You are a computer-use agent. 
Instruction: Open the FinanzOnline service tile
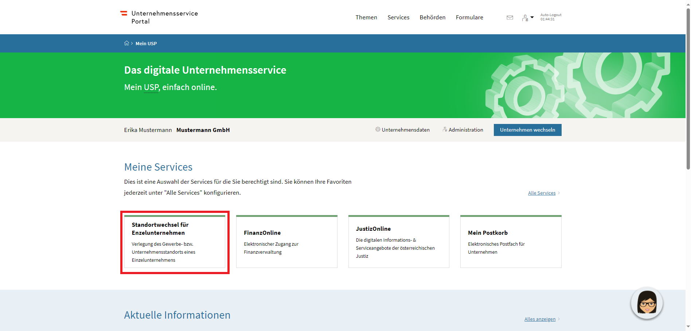tap(286, 242)
